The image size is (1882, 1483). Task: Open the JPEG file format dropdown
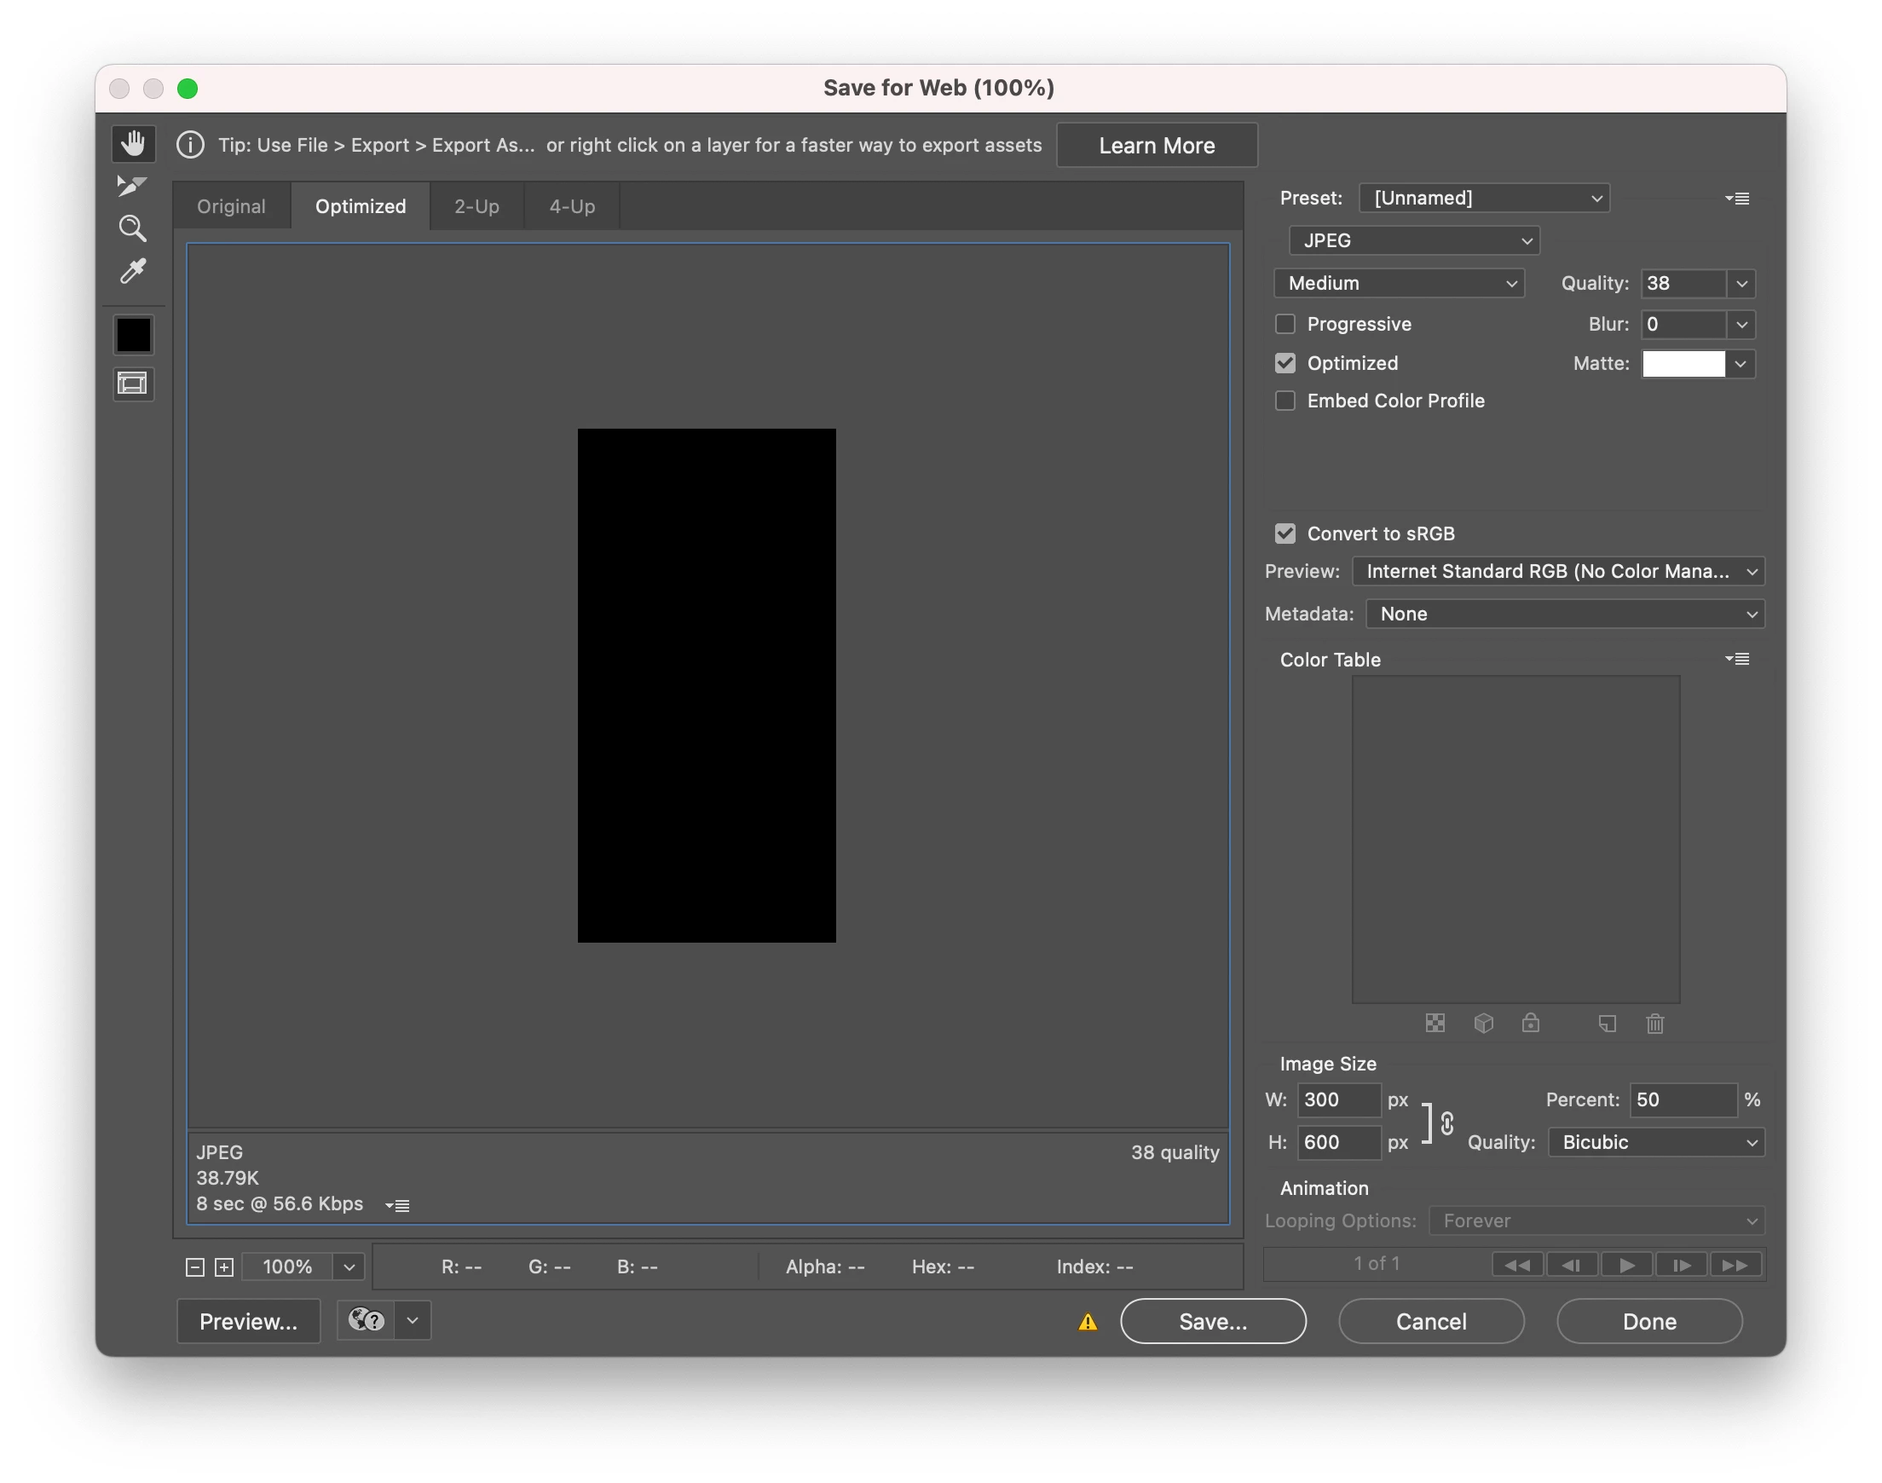[1414, 240]
